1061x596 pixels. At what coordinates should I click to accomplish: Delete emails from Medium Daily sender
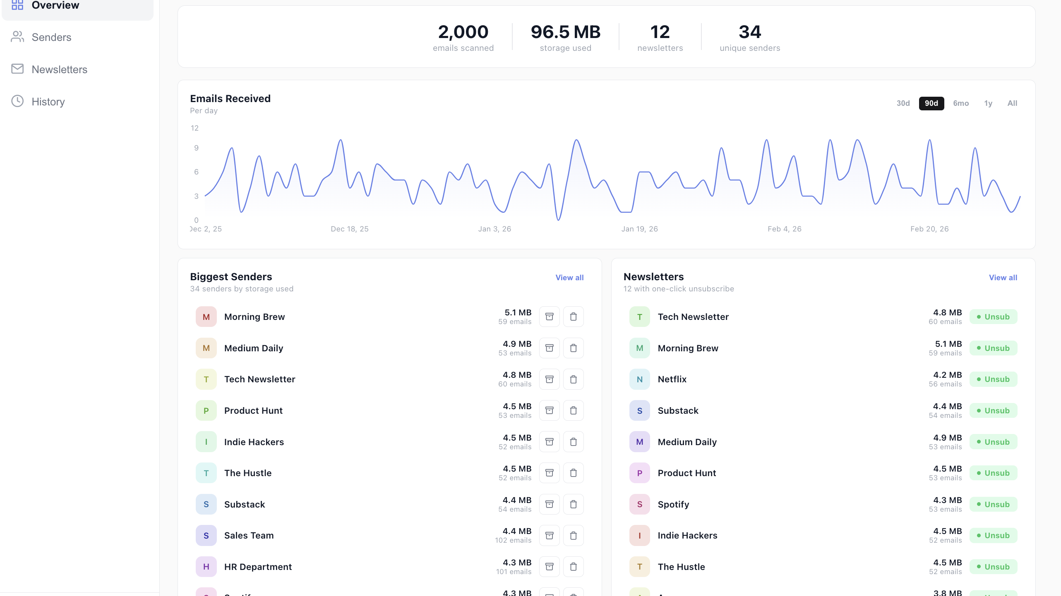click(573, 348)
